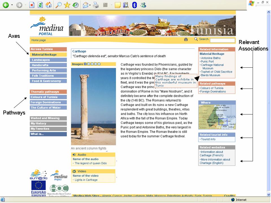Screen dimensions: 271x203
Task: Select the third image indicator square
Action: [92, 64]
